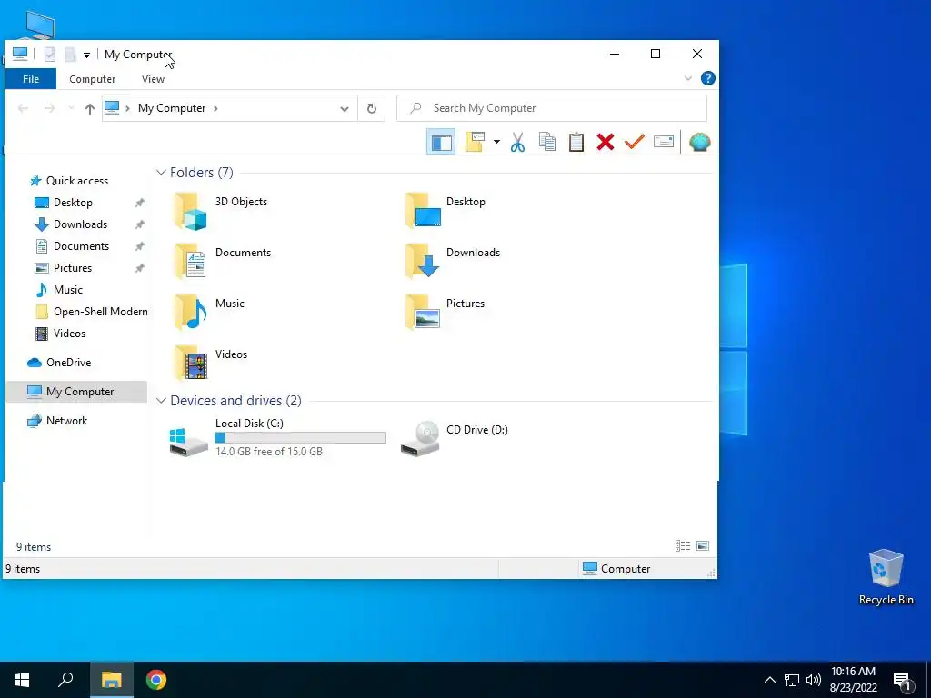
Task: Open the Windows Start button
Action: tap(22, 680)
